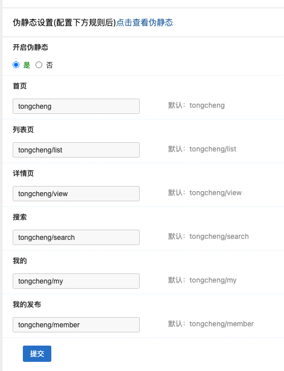The height and width of the screenshot is (371, 284).
Task: Click the 列表页 field label
Action: 23,130
